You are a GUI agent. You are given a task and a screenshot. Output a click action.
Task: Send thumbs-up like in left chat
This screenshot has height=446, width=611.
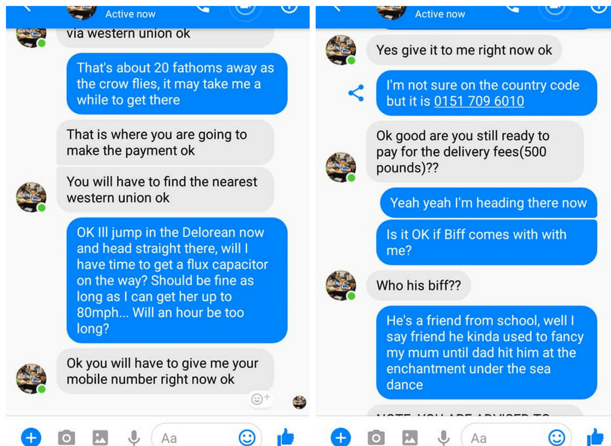click(286, 437)
